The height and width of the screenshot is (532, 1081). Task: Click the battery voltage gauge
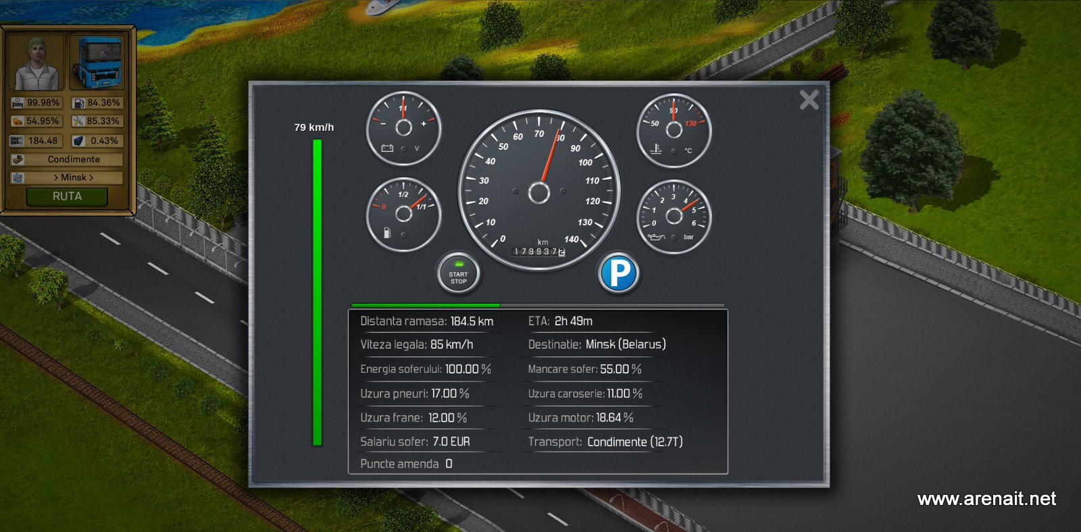tap(403, 128)
